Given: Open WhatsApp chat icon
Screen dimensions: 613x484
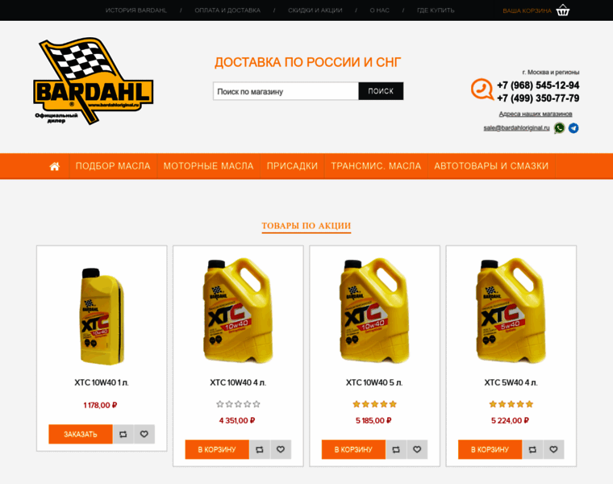Looking at the screenshot, I should (x=559, y=127).
